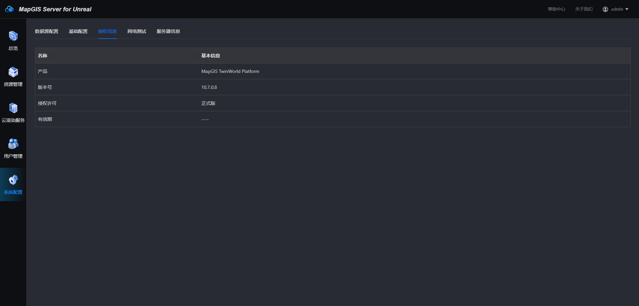Click the ---- validity value

205,119
